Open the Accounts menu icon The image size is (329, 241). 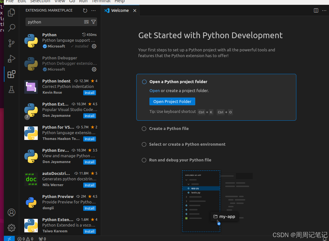(11, 212)
